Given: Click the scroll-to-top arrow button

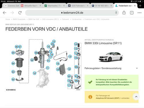Looking at the screenshot, I should click(x=136, y=97).
